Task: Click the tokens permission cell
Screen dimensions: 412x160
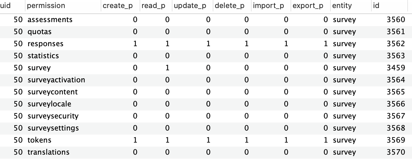Action: 40,140
